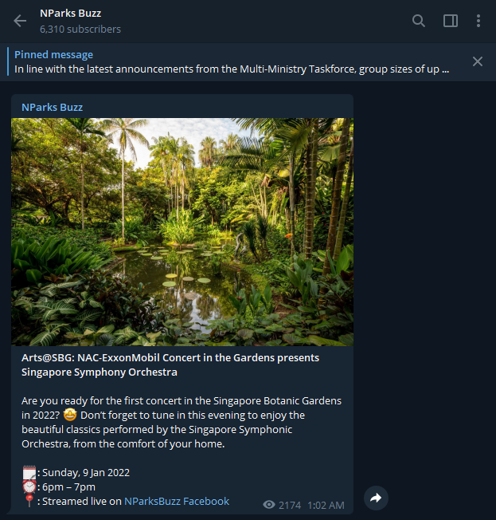Click the eye views icon on the post
Viewport: 496px width, 520px height.
click(269, 505)
